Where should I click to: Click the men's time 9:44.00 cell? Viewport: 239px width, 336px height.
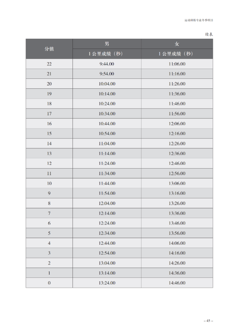107,64
